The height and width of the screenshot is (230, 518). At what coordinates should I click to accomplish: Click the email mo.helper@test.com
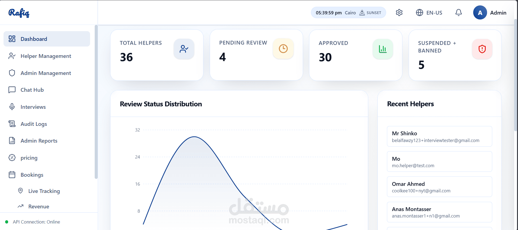tap(413, 166)
